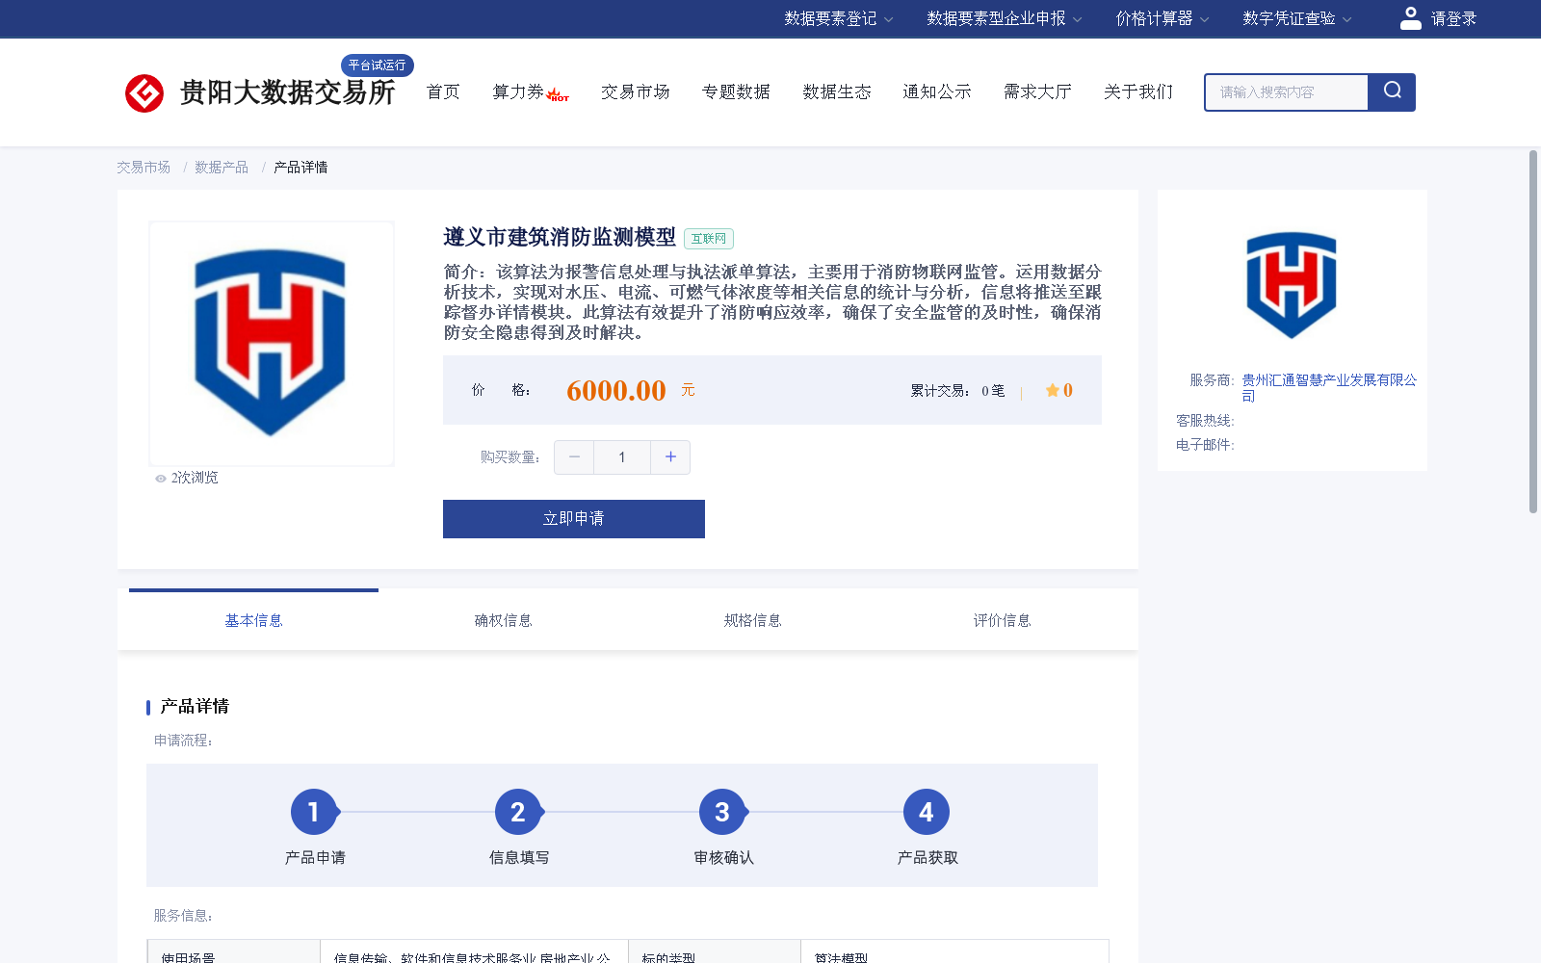Expand the 数据要素登记 dropdown

(839, 18)
